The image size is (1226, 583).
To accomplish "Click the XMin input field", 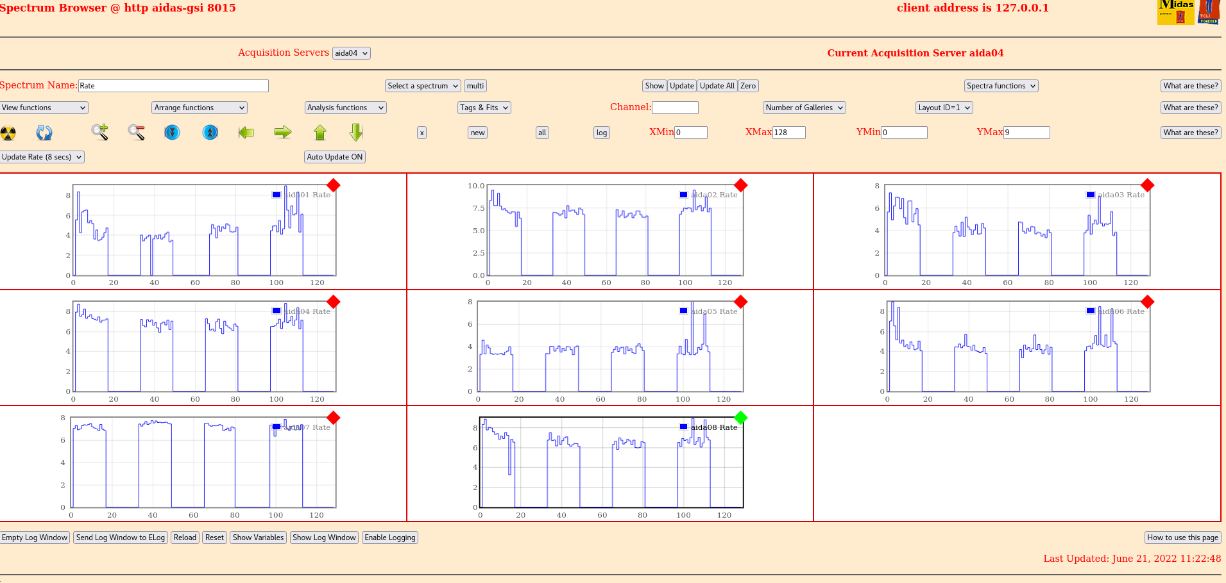I will 691,133.
